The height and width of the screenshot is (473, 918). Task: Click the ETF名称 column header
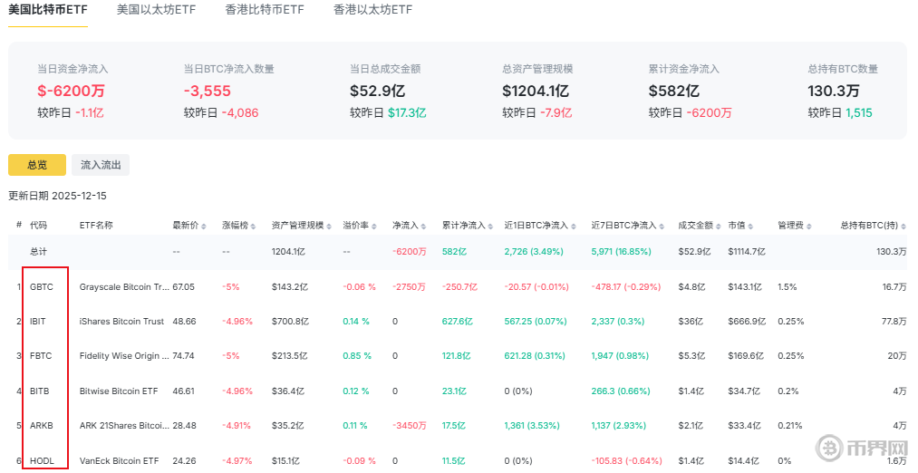pos(96,226)
